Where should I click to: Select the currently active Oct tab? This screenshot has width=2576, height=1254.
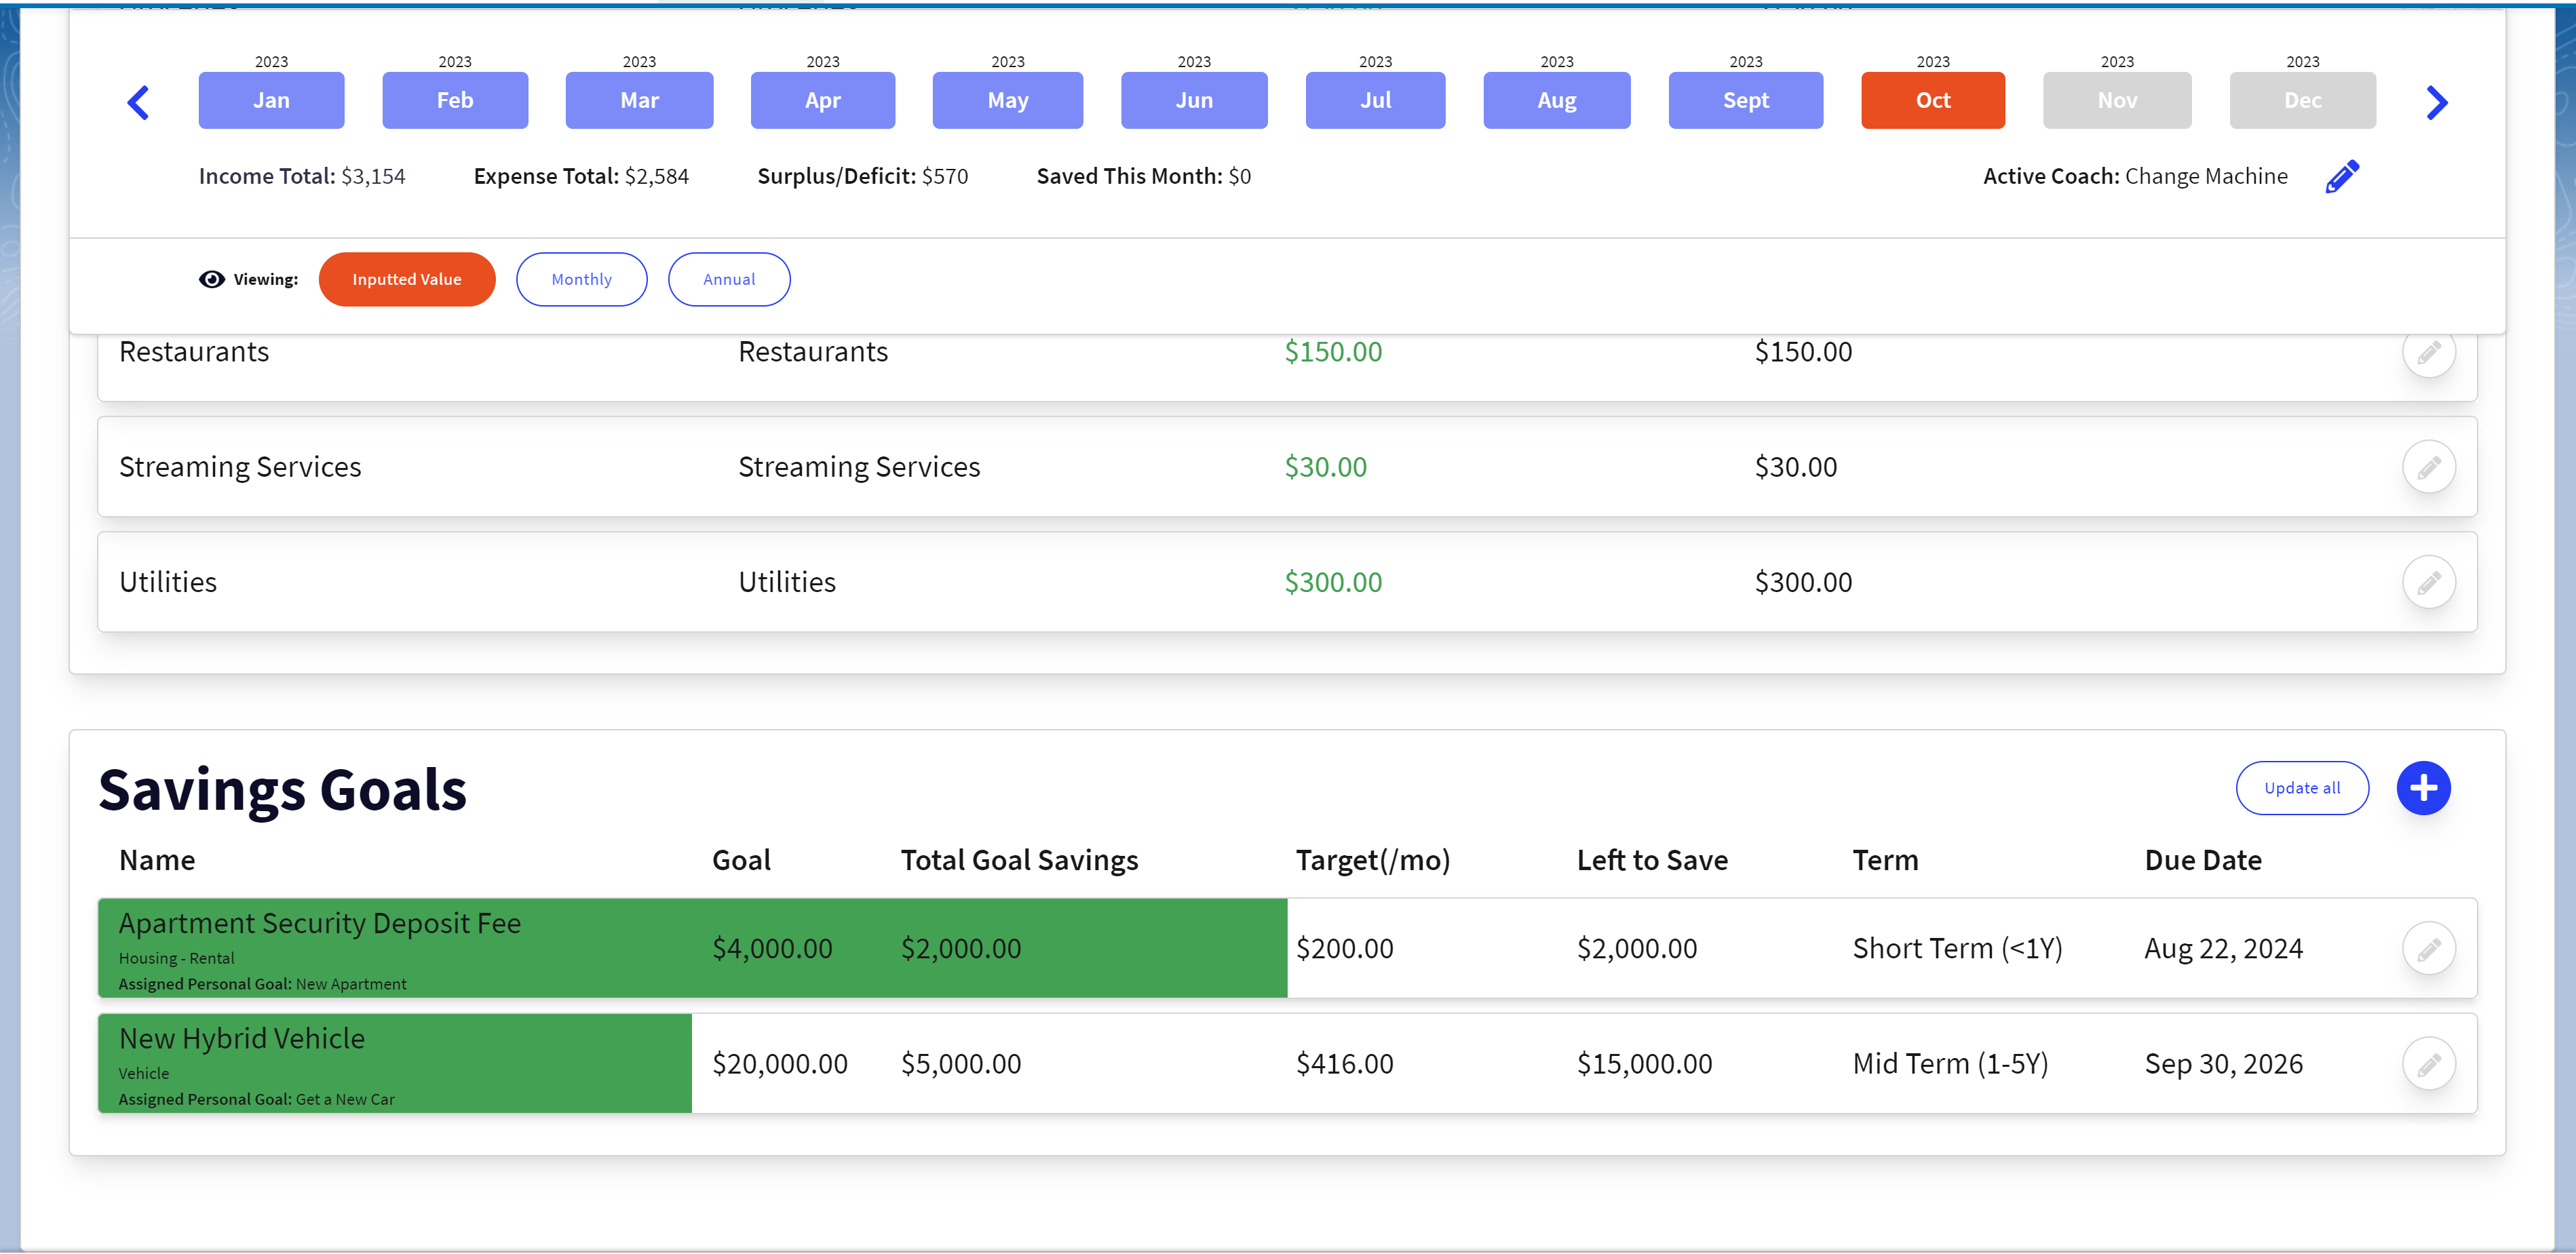point(1932,100)
